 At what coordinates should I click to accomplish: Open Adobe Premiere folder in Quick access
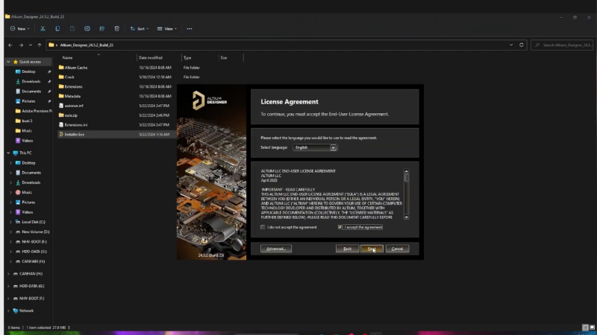tap(34, 111)
